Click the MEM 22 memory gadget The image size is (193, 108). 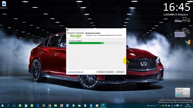182,19
